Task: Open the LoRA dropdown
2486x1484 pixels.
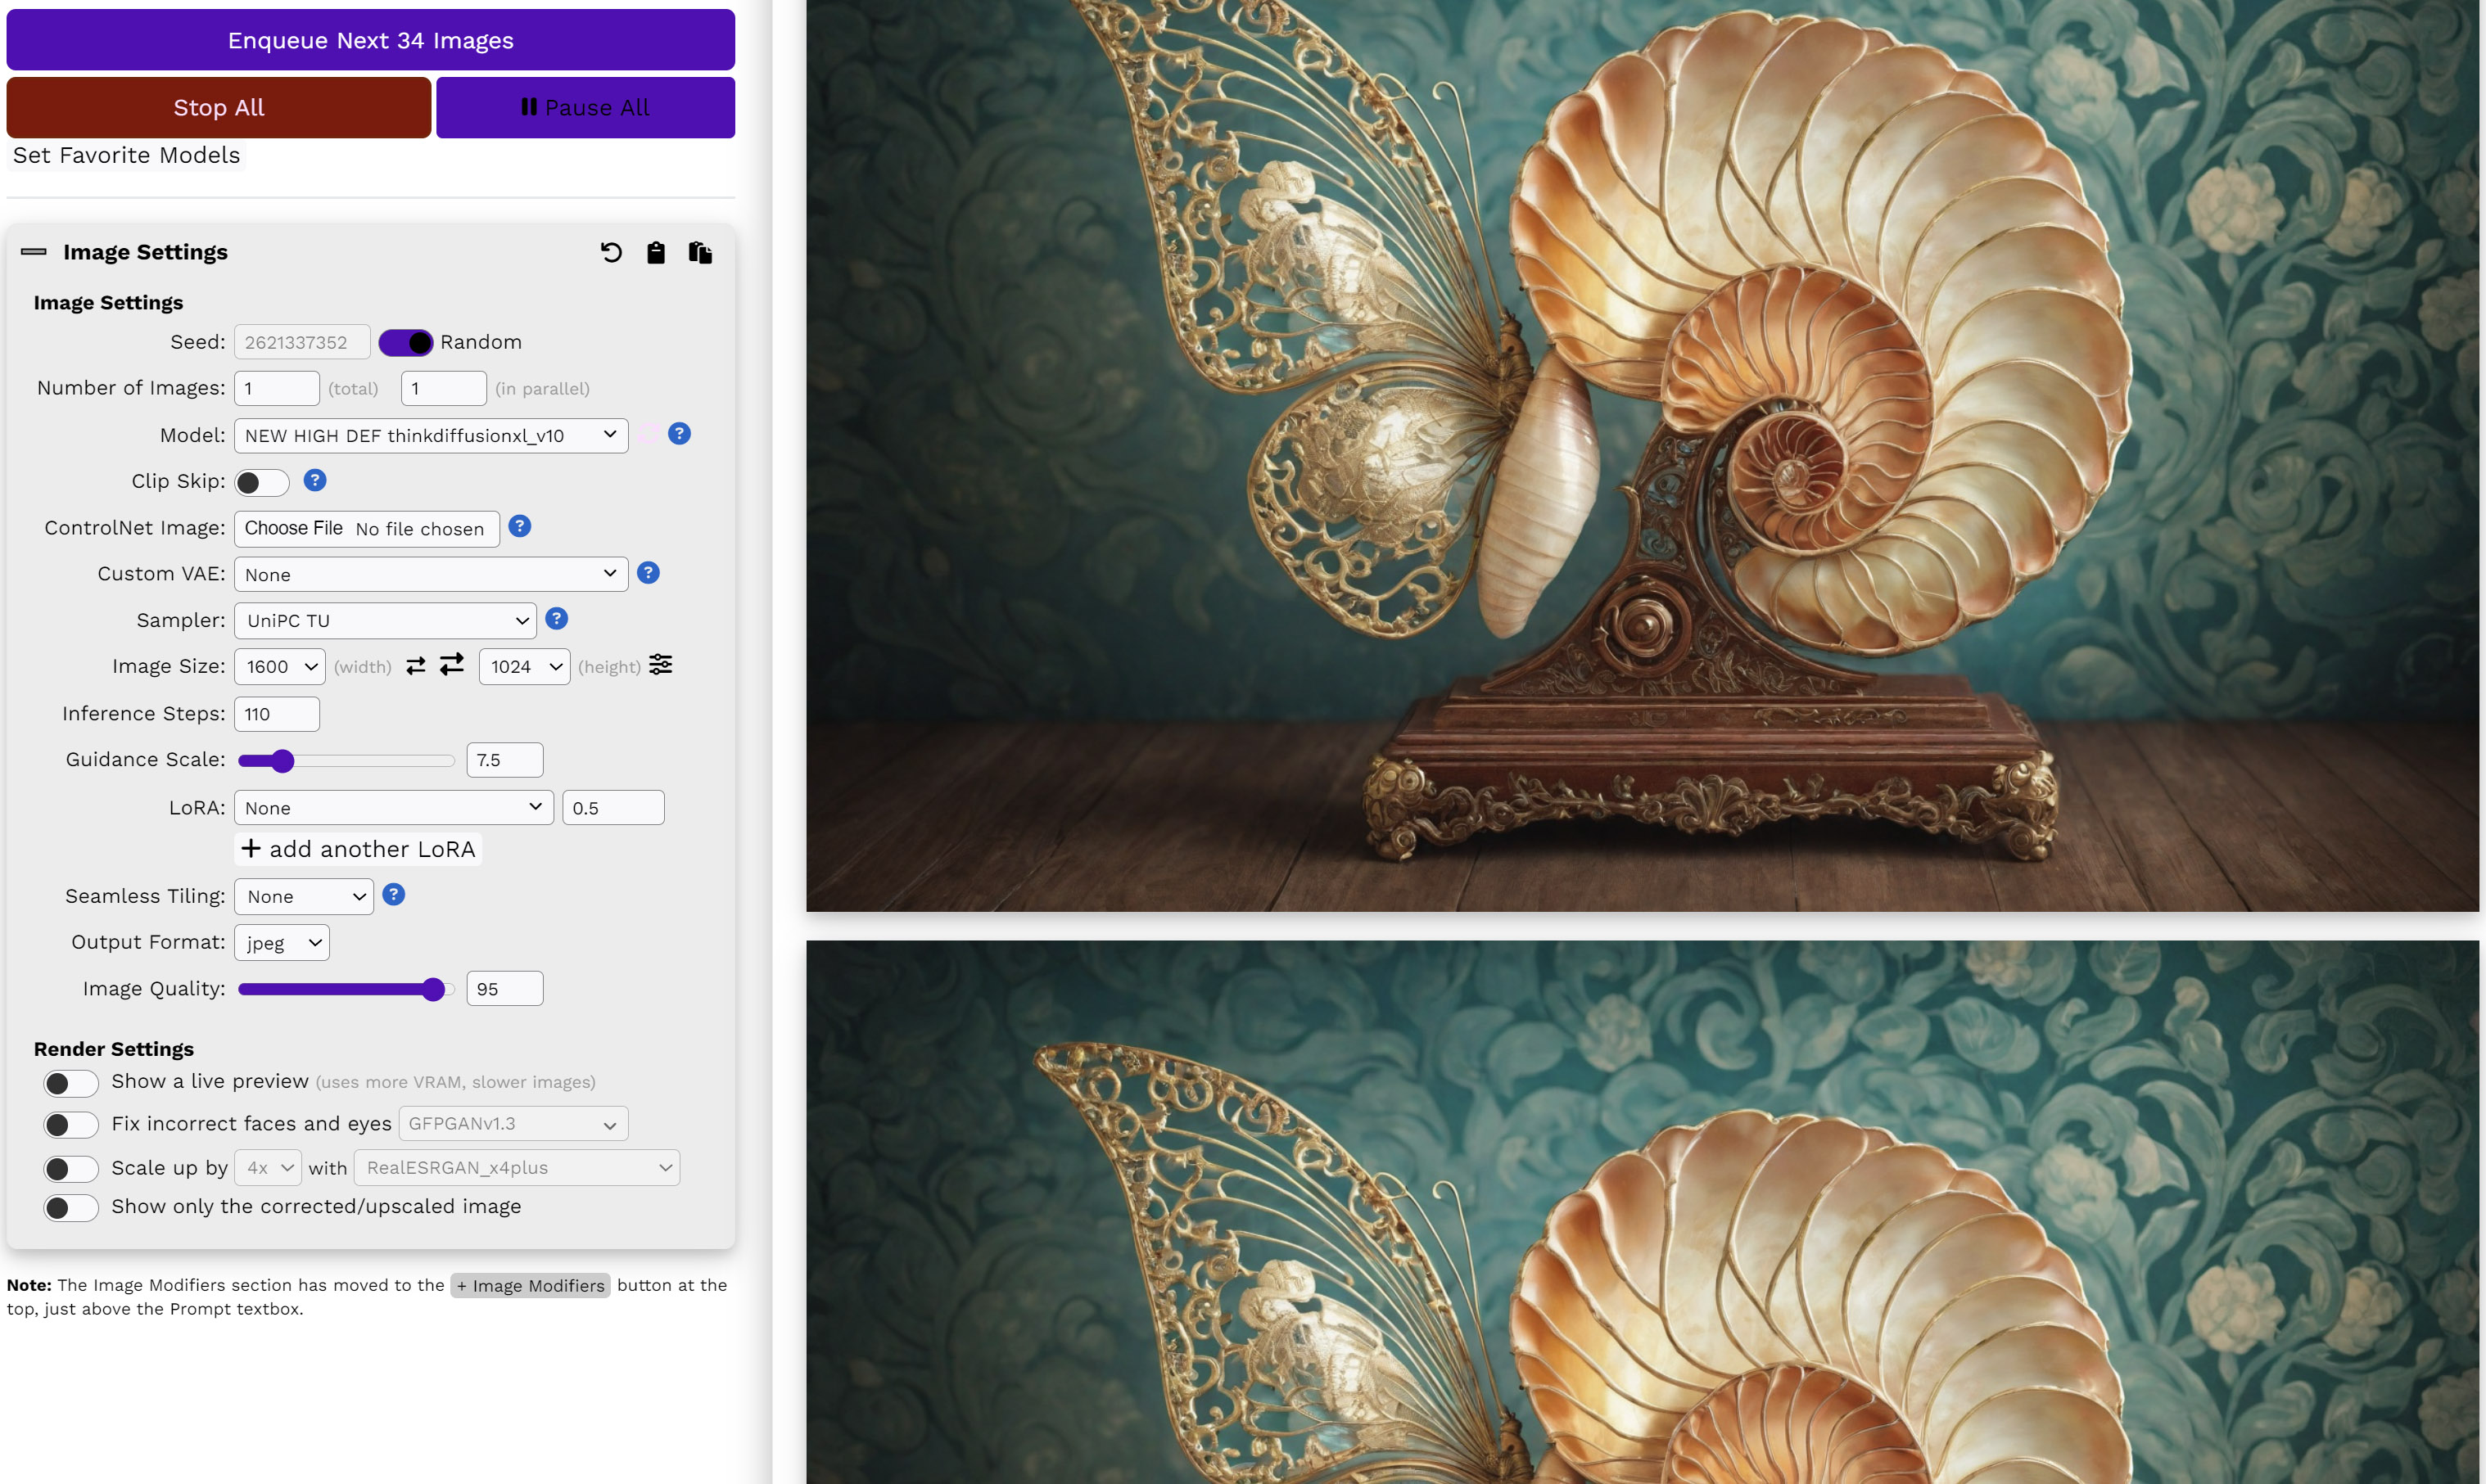Action: 394,807
